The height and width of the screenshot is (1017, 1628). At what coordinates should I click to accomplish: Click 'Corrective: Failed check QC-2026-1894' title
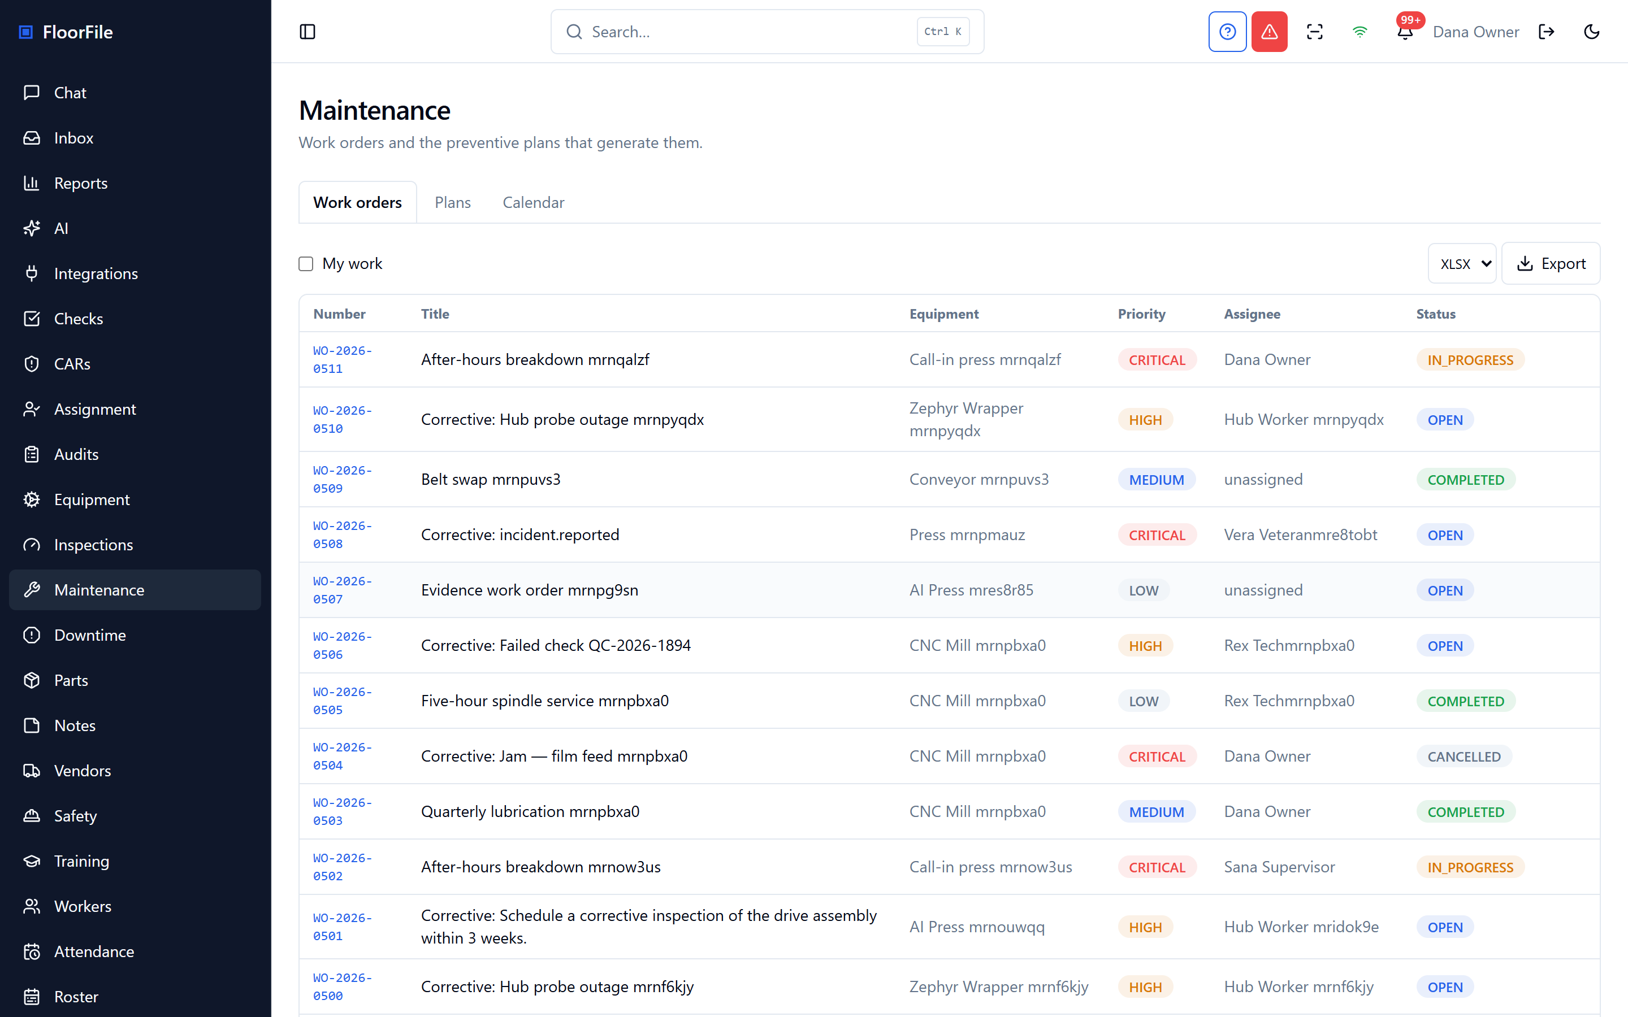pyautogui.click(x=556, y=646)
